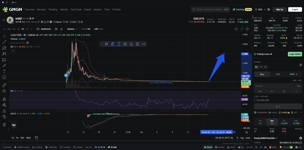Switch chart to 1m timeframe
The width and height of the screenshot is (304, 150).
(14, 29)
